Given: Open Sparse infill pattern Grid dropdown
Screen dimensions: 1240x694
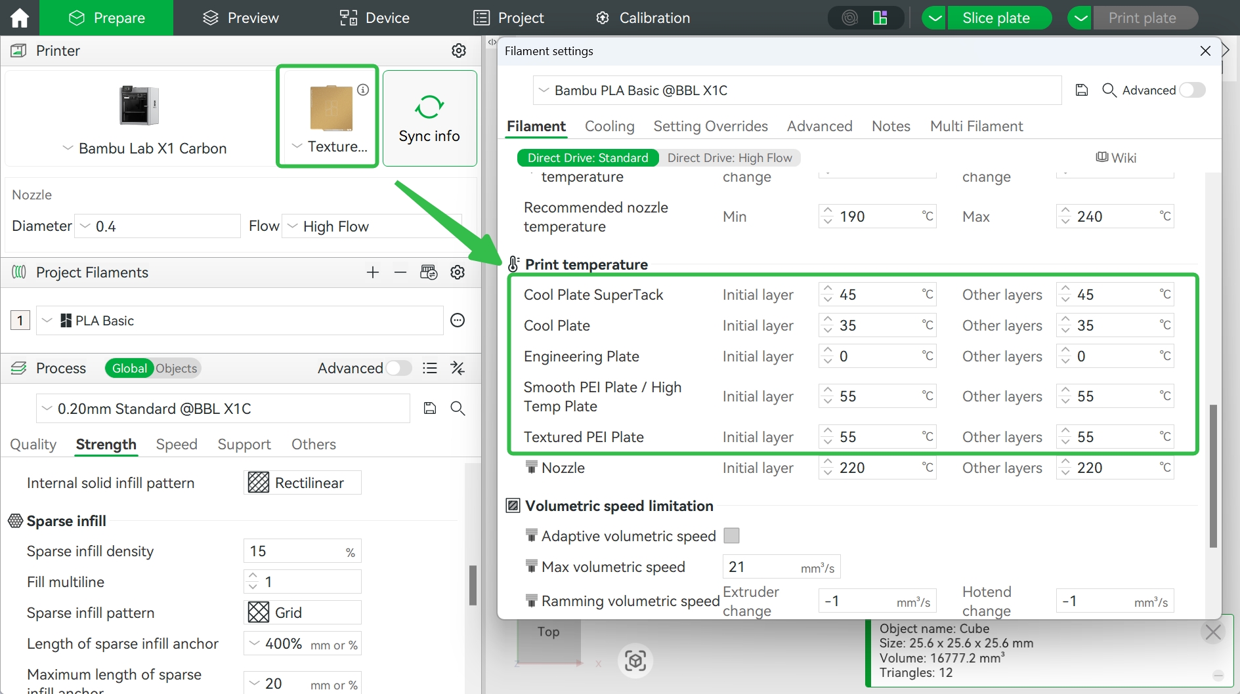Looking at the screenshot, I should pyautogui.click(x=303, y=613).
